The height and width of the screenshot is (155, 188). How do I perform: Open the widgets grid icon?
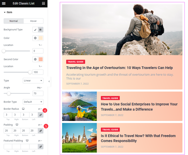(44, 3)
